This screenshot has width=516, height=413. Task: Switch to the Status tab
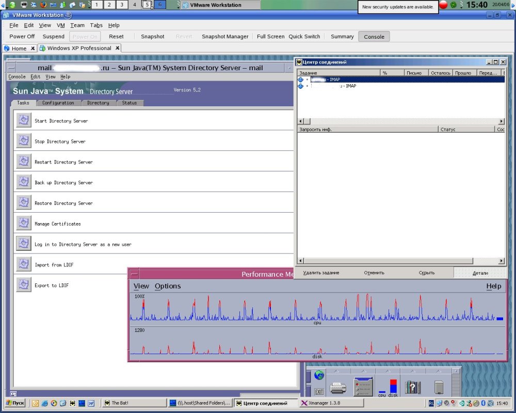(130, 103)
